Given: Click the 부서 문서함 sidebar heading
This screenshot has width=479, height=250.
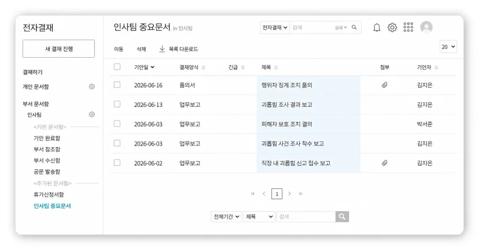Looking at the screenshot, I should [x=36, y=104].
